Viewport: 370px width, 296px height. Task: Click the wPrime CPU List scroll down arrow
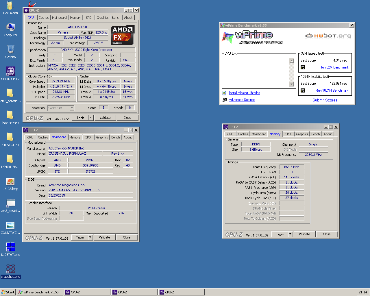click(292, 84)
